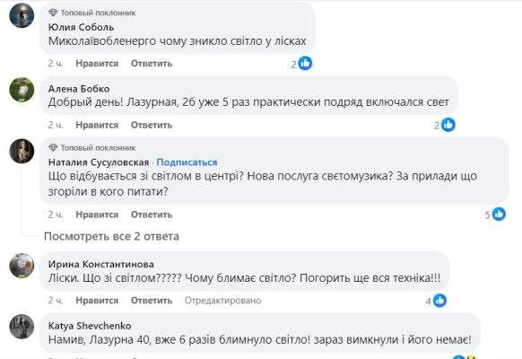The width and height of the screenshot is (522, 359).
Task: Select the diamond top fan badge on Юлия Соболь
Action: click(53, 13)
